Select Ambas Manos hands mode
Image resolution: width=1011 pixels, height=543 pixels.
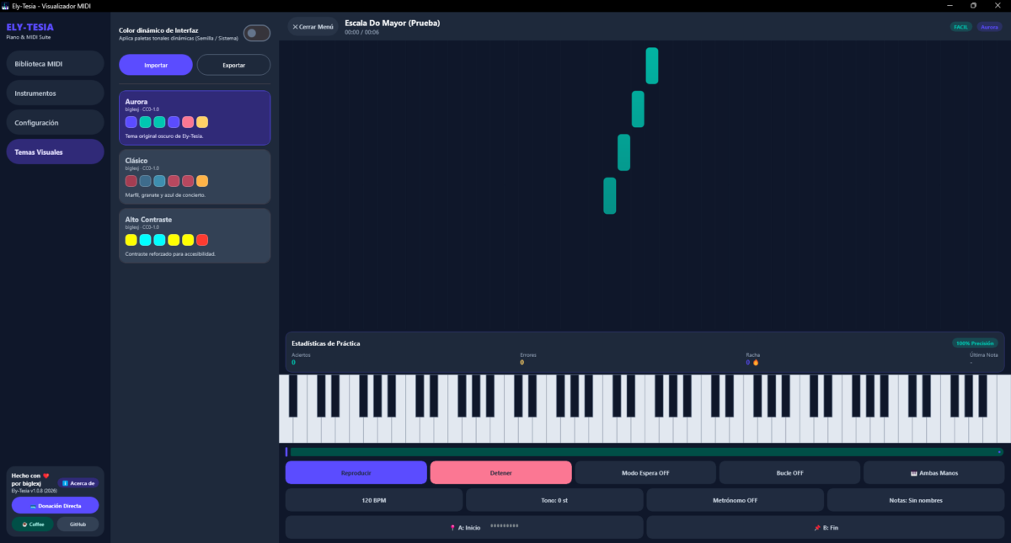933,472
